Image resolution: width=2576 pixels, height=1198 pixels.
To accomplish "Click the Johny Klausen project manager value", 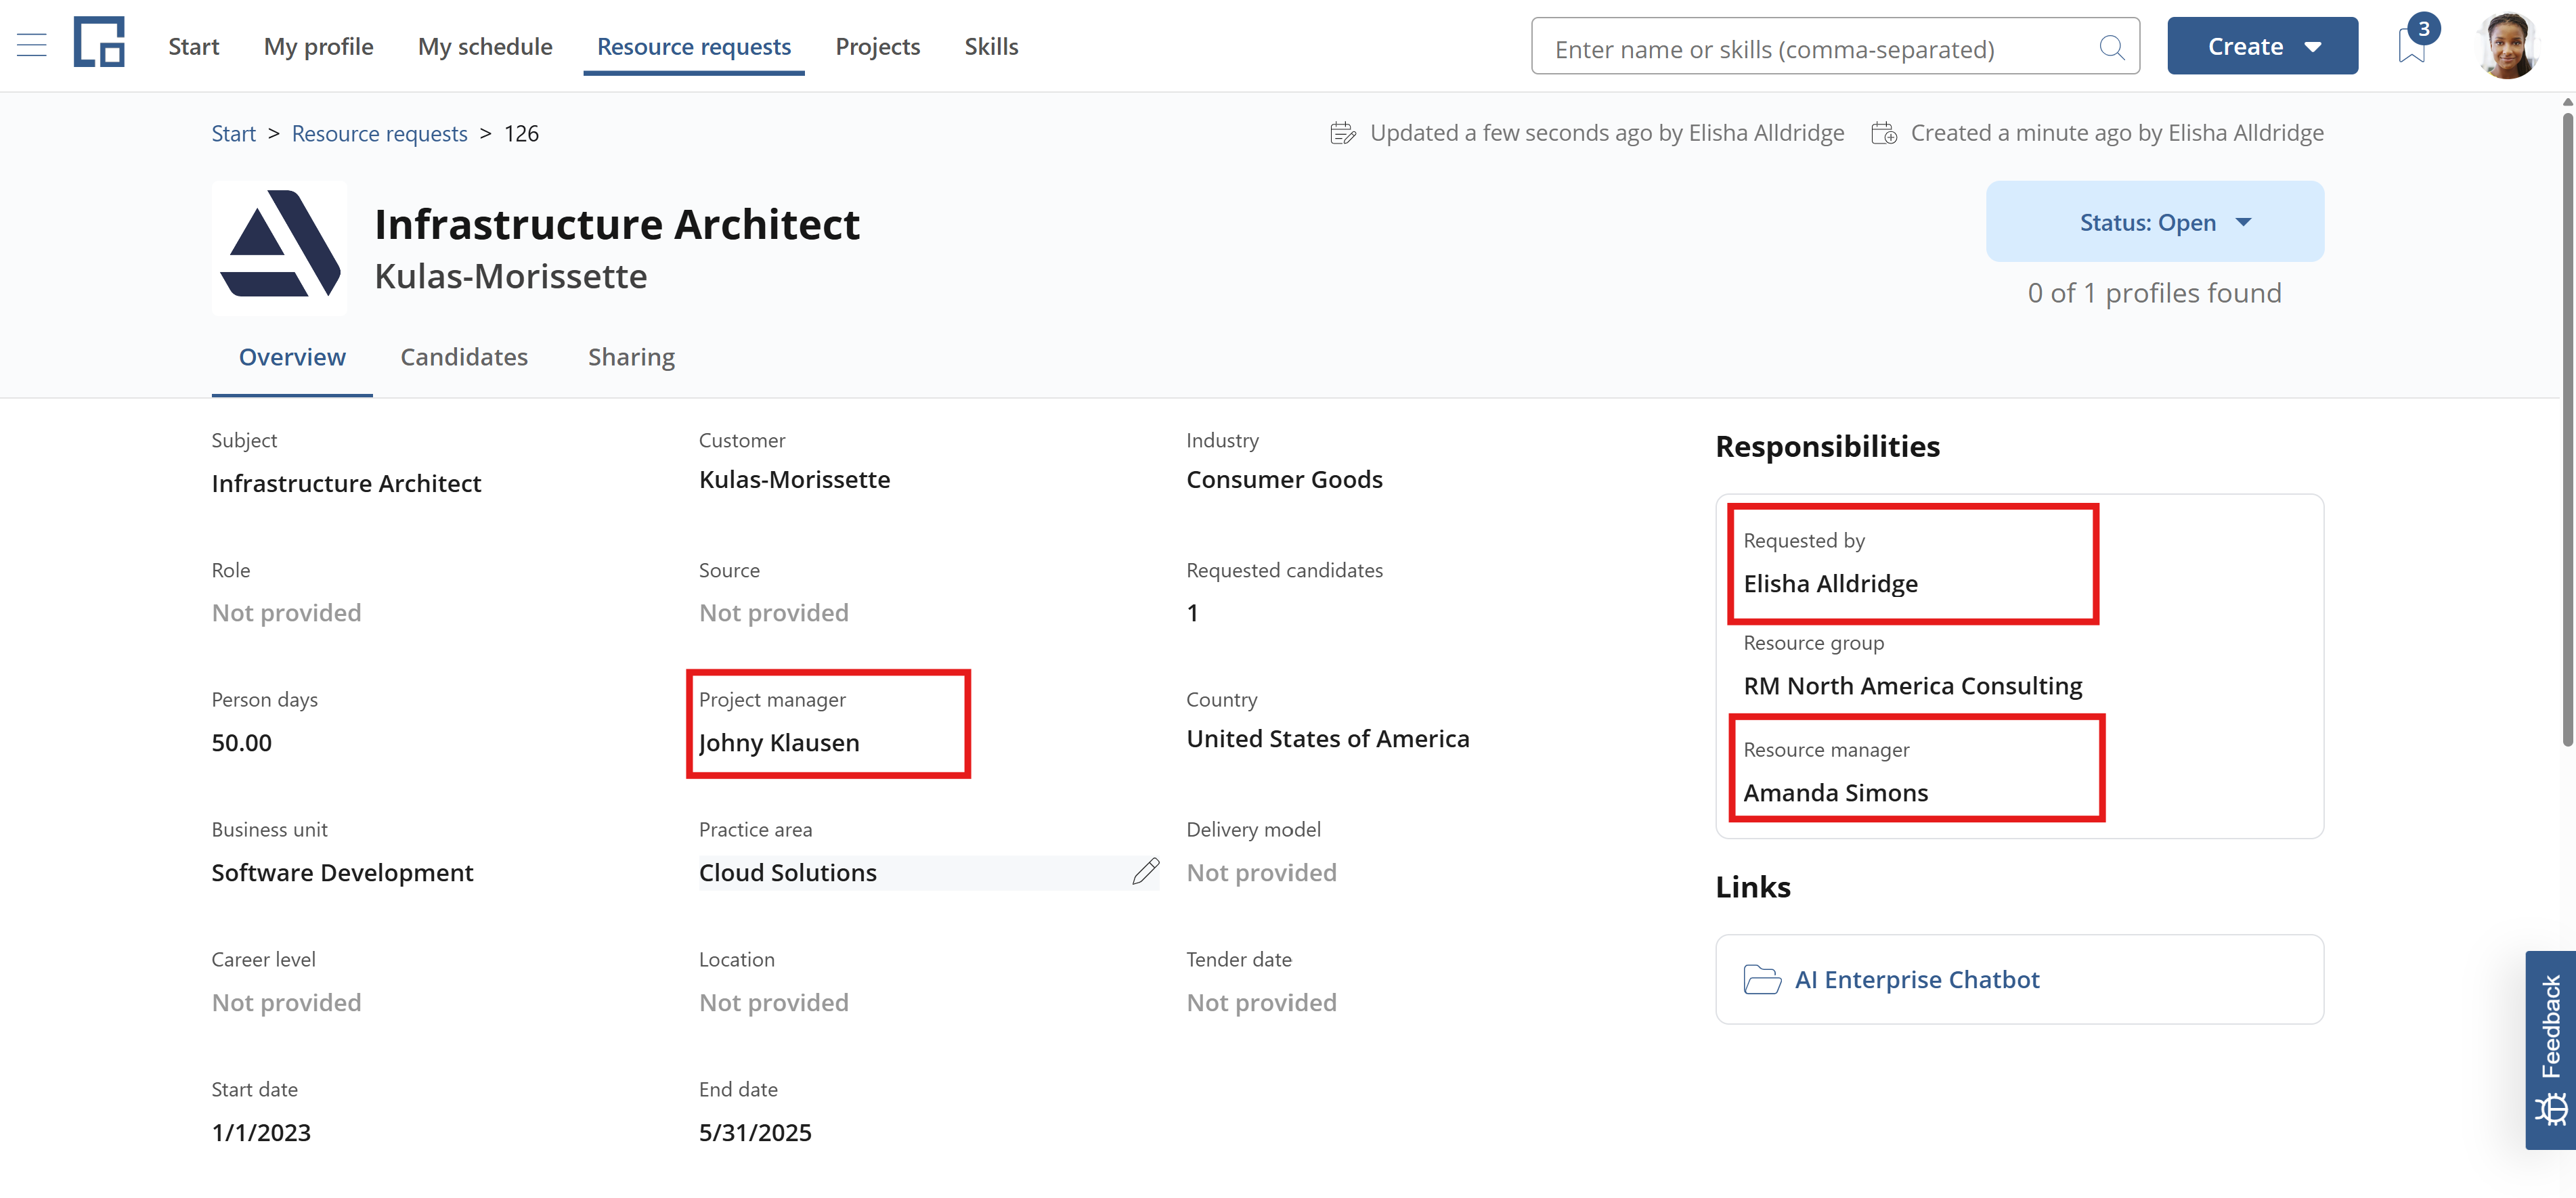I will click(x=779, y=742).
